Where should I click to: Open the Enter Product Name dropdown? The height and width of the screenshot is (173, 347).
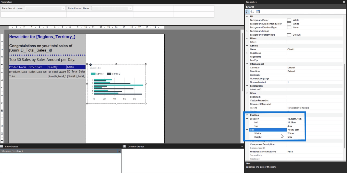[130, 8]
